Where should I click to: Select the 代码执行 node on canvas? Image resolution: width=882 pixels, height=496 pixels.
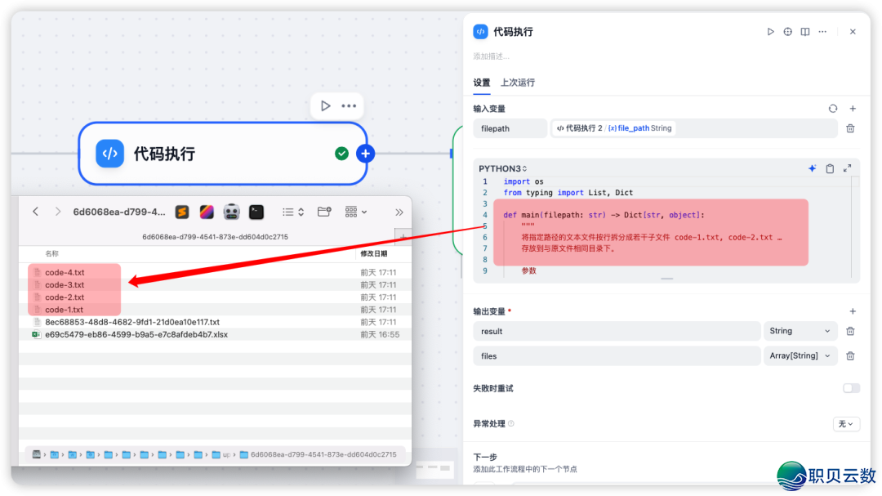pyautogui.click(x=223, y=154)
